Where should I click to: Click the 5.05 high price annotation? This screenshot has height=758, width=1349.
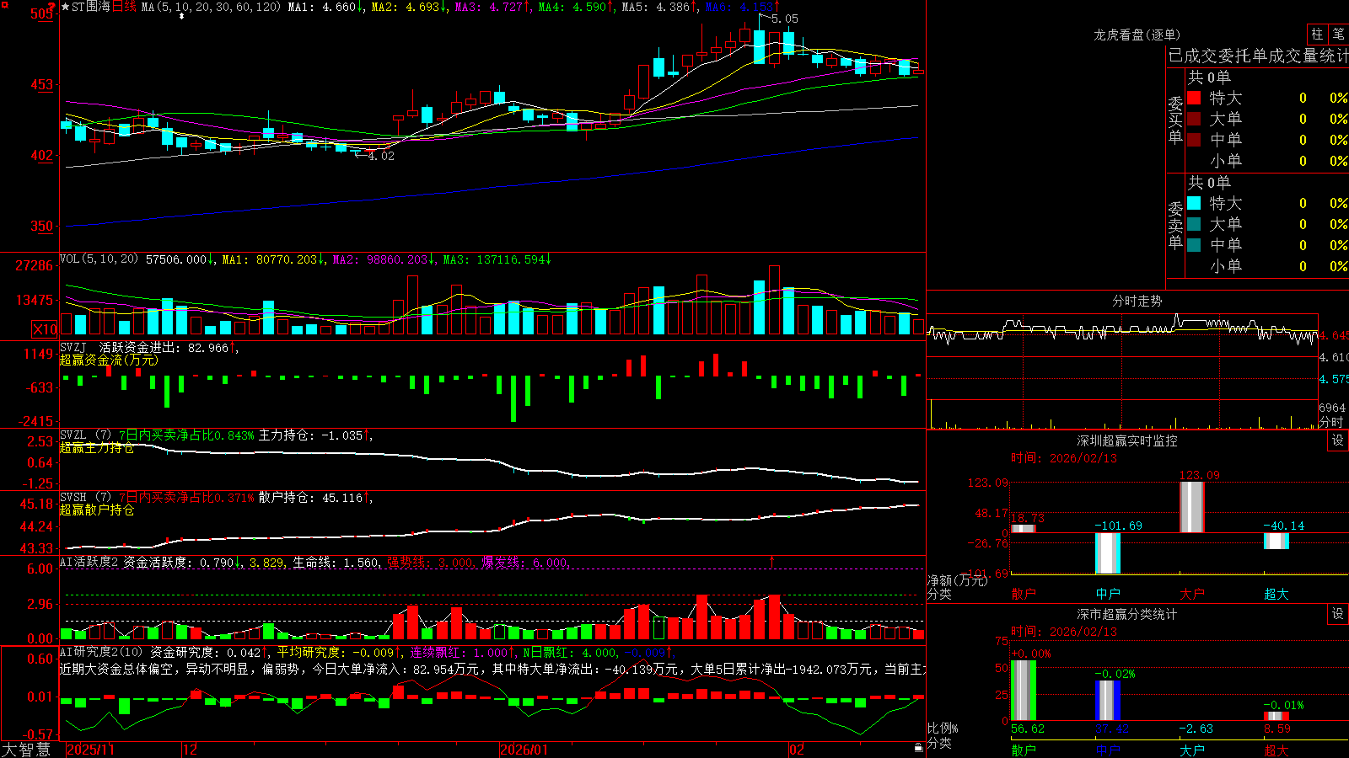(x=785, y=19)
